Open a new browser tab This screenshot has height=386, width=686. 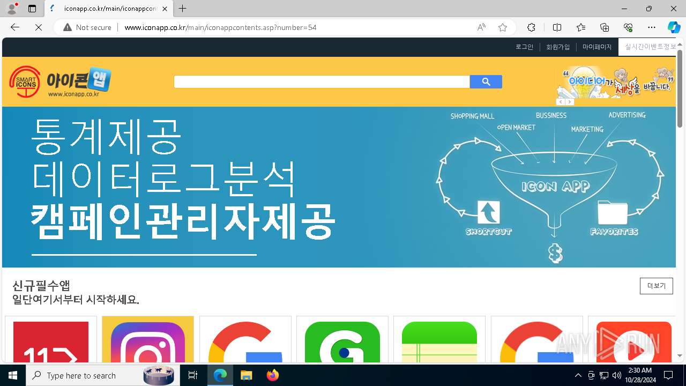183,9
